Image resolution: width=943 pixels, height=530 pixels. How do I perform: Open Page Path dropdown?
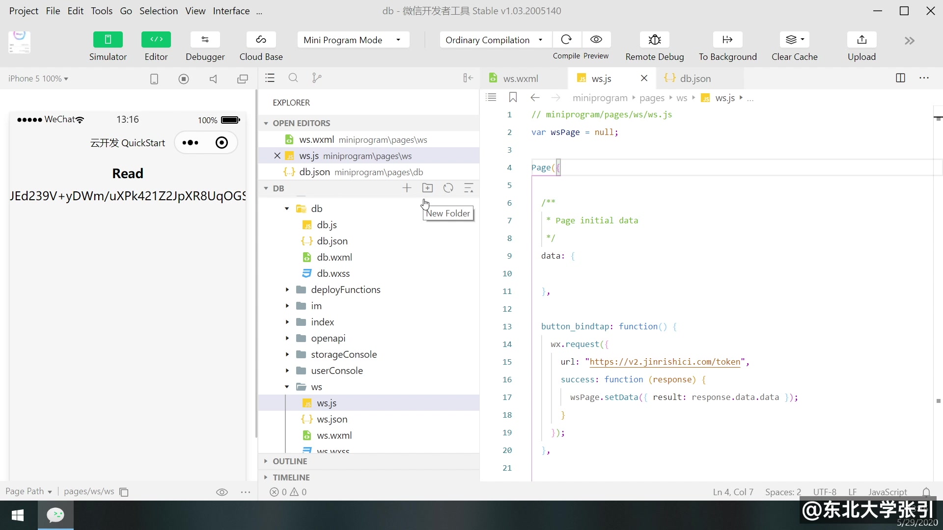point(28,491)
